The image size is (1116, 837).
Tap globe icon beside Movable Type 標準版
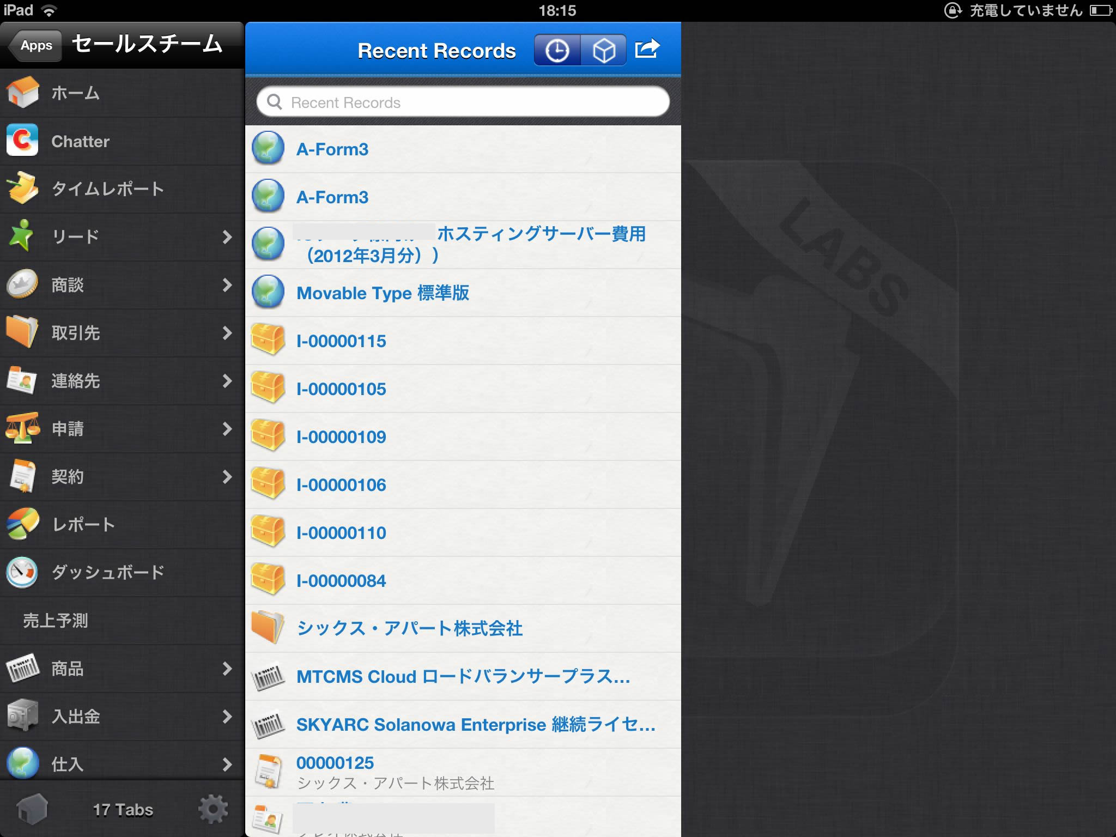click(x=268, y=292)
